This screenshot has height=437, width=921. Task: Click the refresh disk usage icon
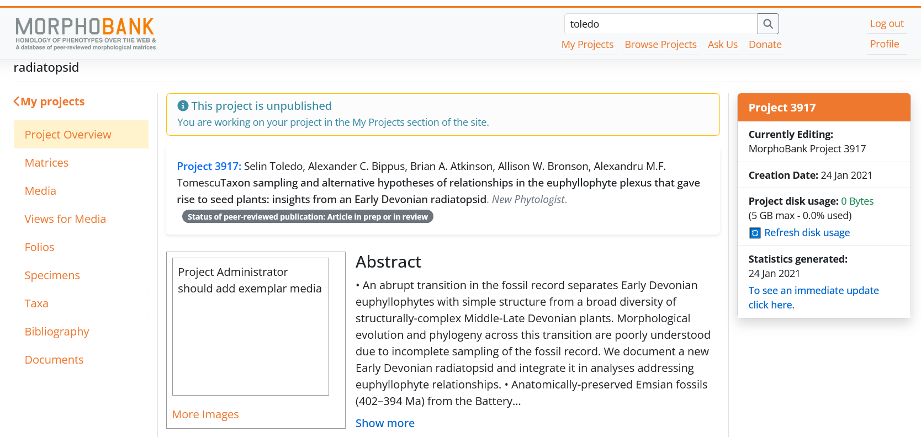pos(755,233)
